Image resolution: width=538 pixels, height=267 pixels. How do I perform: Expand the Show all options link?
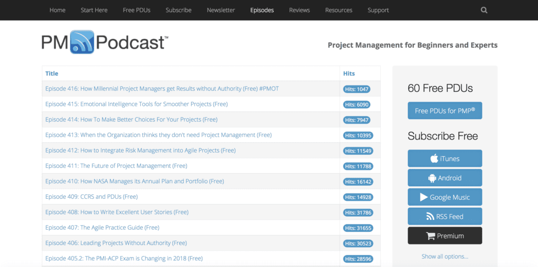[444, 257]
